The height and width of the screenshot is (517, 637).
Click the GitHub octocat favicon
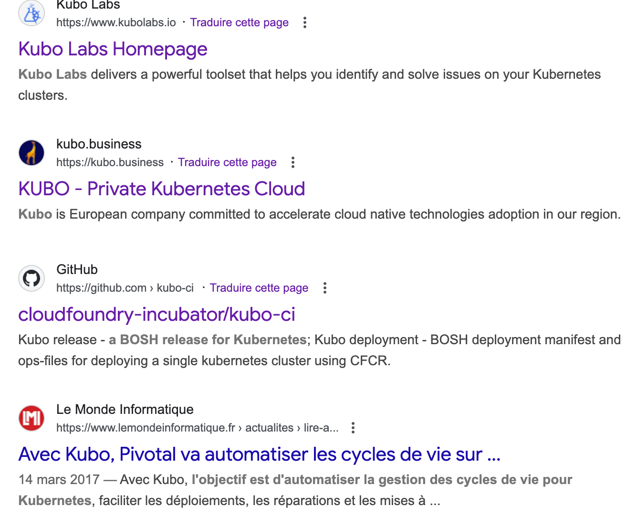click(x=31, y=278)
